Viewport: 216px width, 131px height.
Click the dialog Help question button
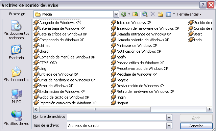(x=203, y=5)
